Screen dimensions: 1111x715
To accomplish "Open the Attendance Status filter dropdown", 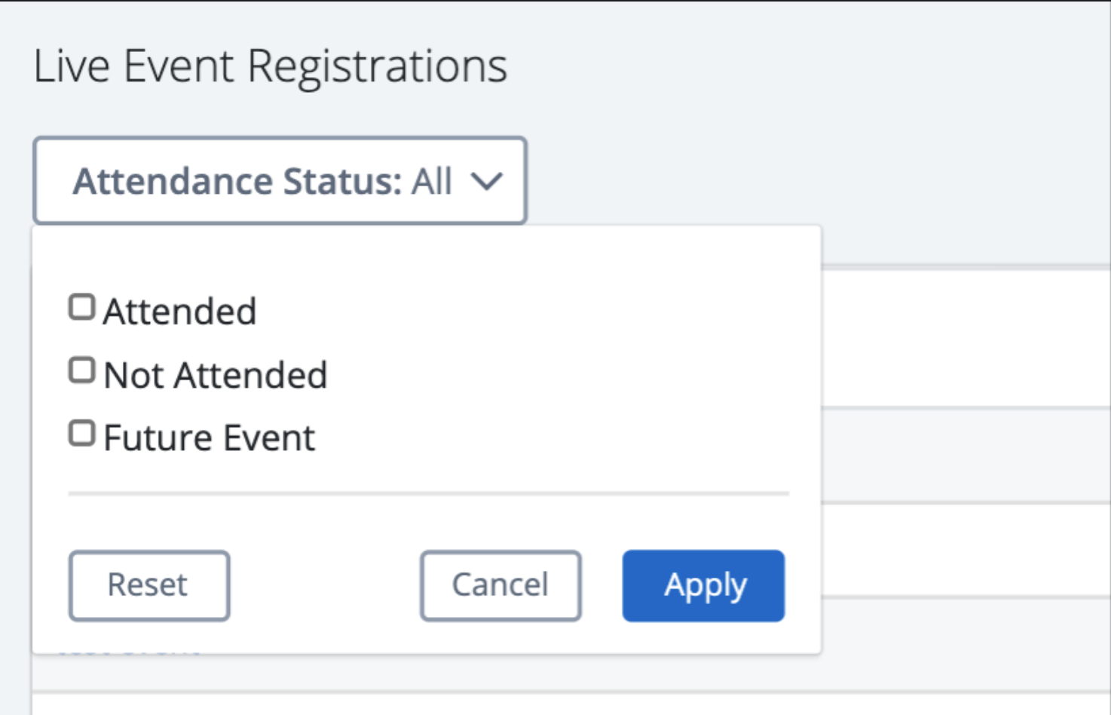I will click(280, 181).
